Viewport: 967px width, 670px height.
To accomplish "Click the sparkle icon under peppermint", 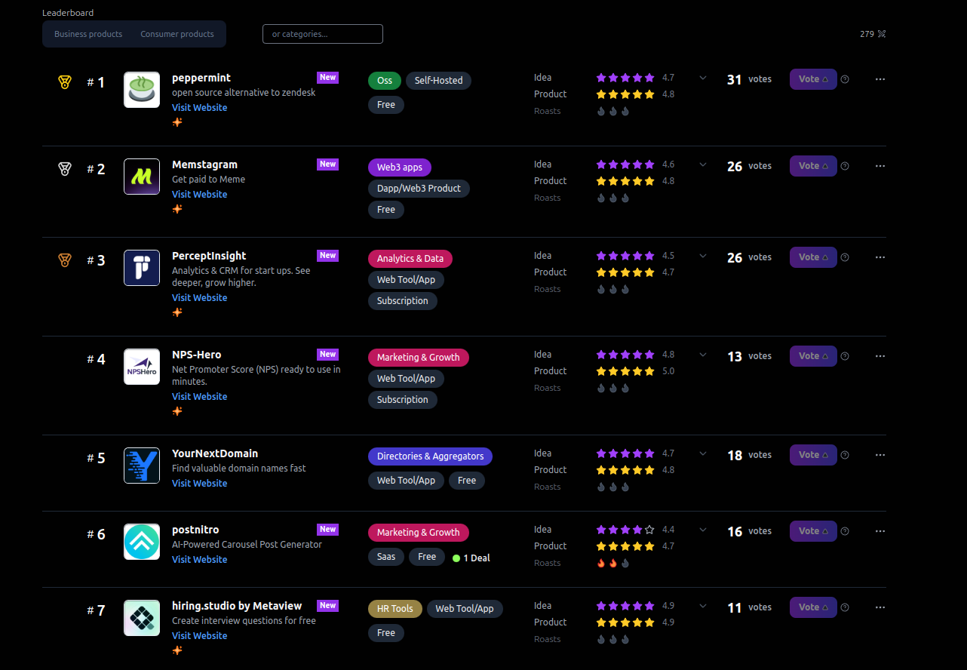I will pos(177,122).
